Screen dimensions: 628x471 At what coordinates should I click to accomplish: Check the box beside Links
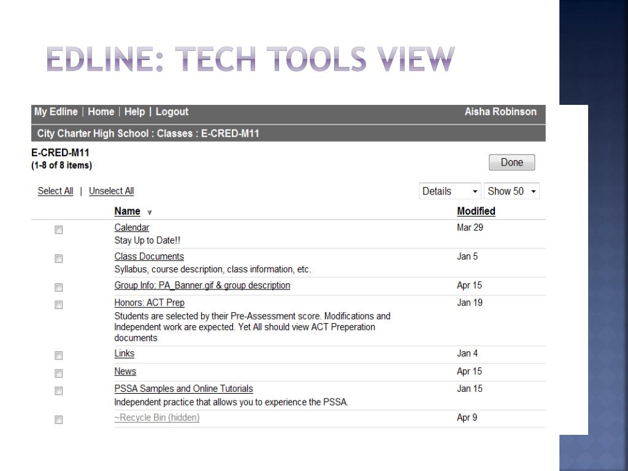point(58,356)
